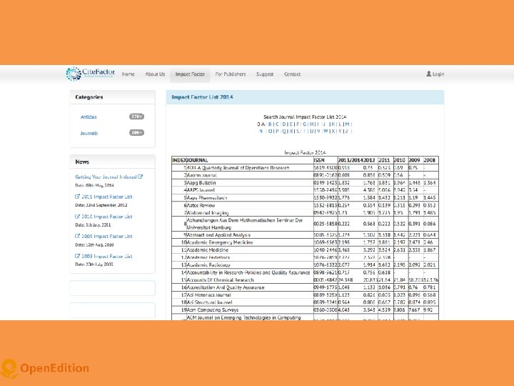Click journal row Aapg Bulletin

click(305, 183)
